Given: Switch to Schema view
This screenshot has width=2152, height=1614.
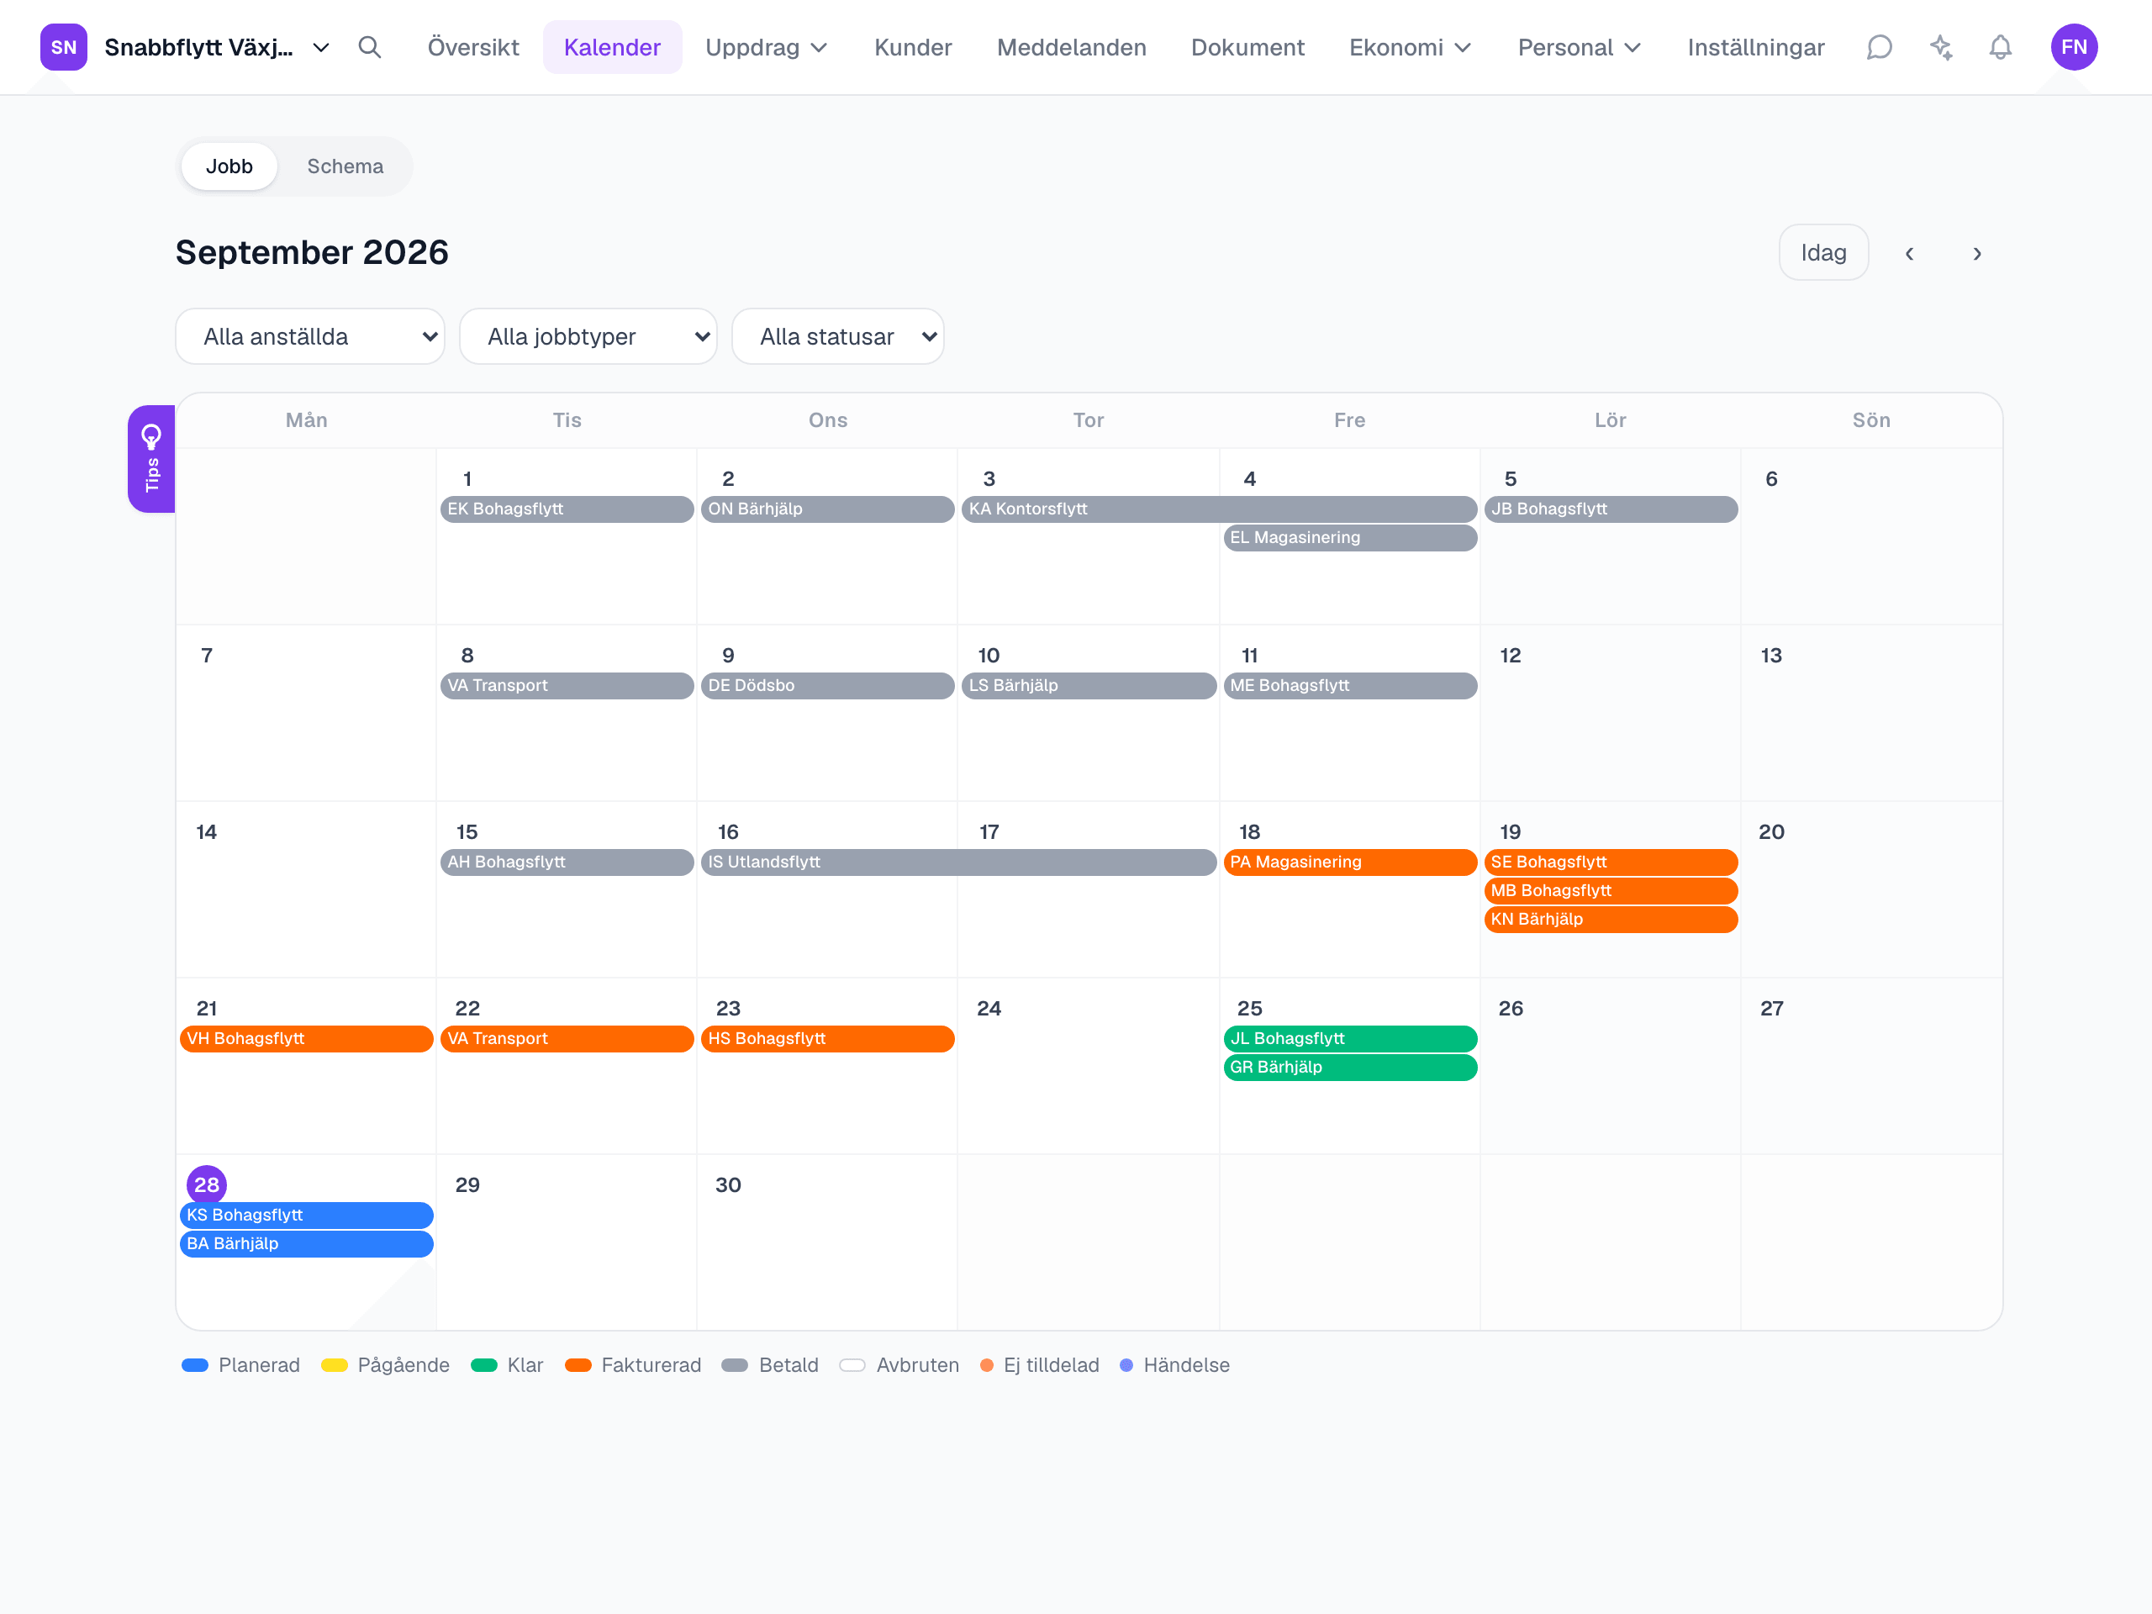Looking at the screenshot, I should (x=345, y=166).
